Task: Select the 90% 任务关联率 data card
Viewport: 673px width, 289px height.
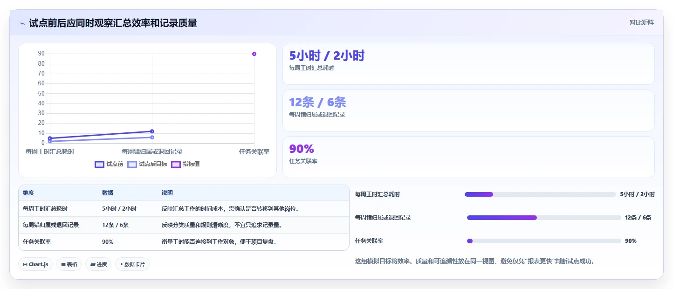Action: tap(468, 157)
